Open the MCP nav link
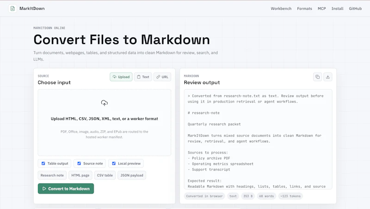The image size is (370, 209). click(x=321, y=8)
